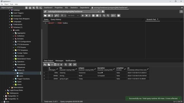
Task: Click new query tool icon beside connection
Action: pyautogui.click(x=103, y=11)
